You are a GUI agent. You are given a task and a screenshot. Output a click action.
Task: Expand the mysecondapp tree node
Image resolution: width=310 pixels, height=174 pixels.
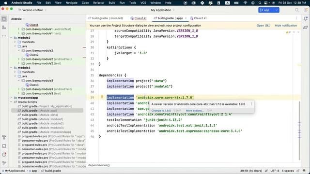(11, 98)
